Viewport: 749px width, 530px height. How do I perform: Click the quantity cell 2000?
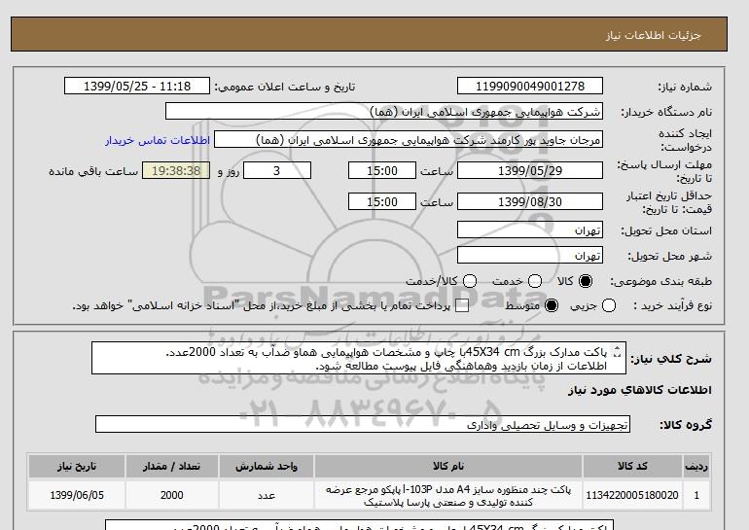tap(171, 495)
